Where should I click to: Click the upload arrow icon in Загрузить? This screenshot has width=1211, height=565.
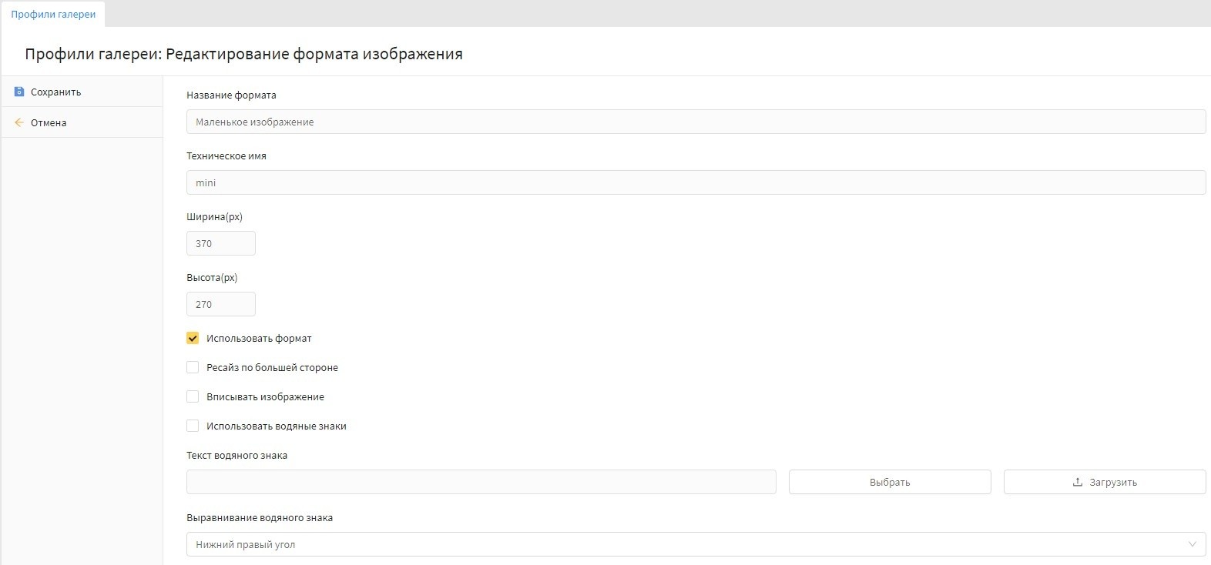1077,483
